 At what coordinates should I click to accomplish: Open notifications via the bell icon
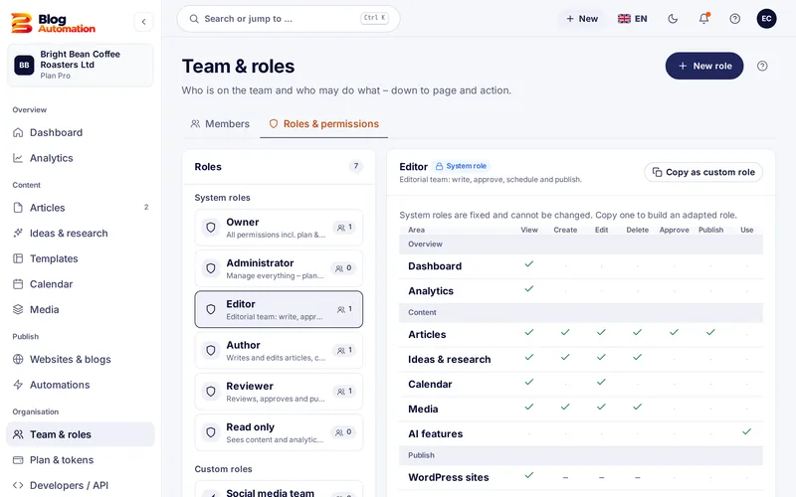(x=703, y=19)
